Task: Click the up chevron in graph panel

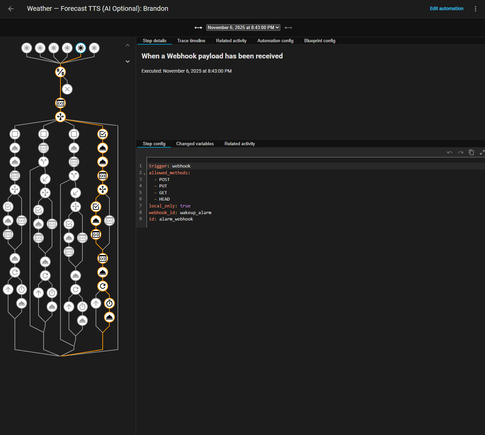Action: [x=128, y=45]
